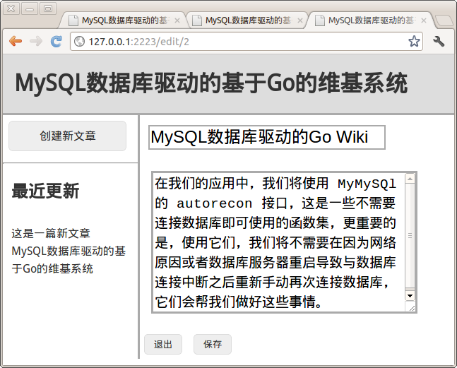
Task: Open the wrench settings menu
Action: 439,42
